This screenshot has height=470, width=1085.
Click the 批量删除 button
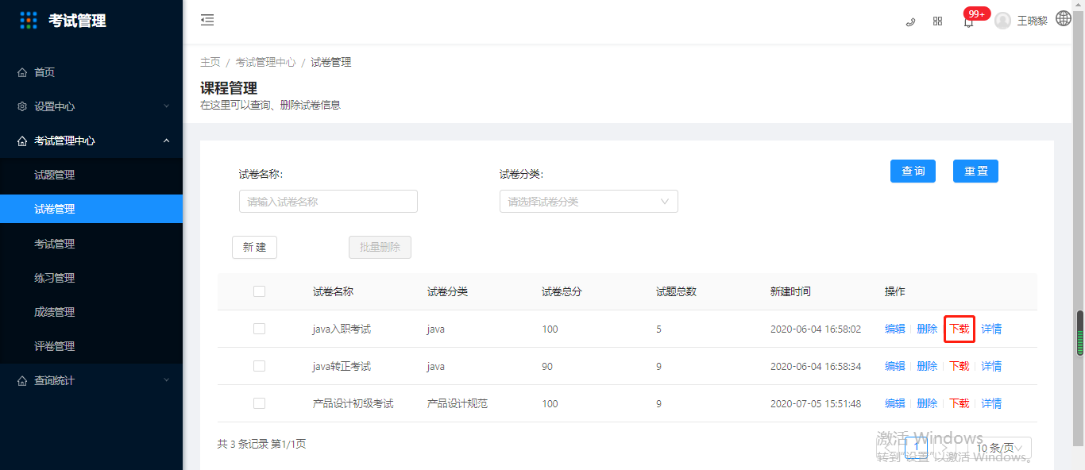click(380, 247)
